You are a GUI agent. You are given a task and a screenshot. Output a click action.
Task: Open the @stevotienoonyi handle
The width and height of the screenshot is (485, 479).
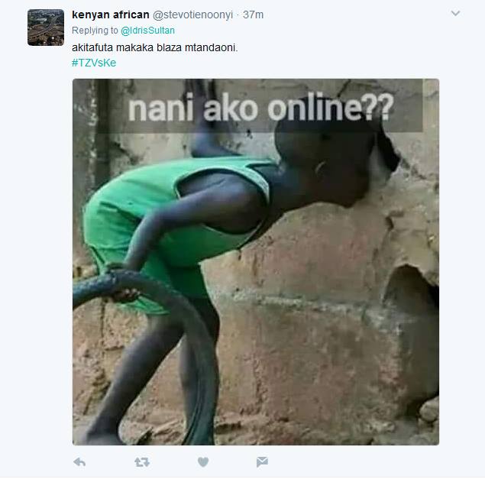pyautogui.click(x=192, y=15)
